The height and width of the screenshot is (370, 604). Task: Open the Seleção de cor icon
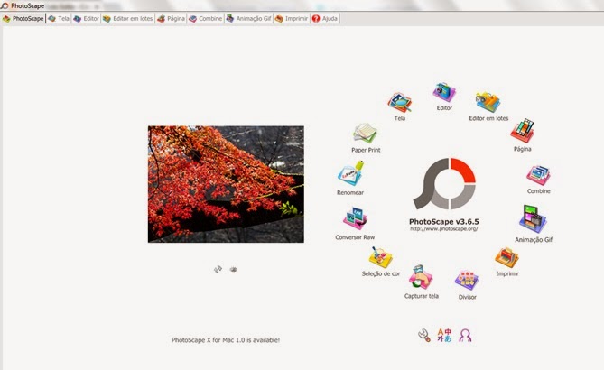(381, 257)
